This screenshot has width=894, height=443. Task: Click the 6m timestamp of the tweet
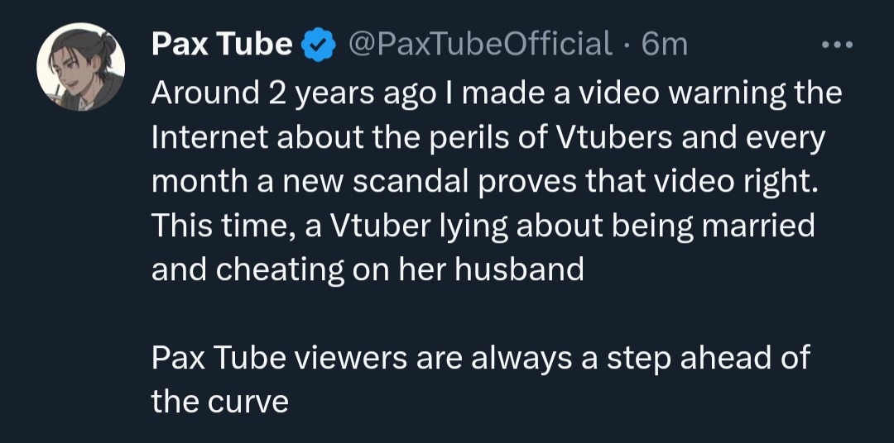665,45
